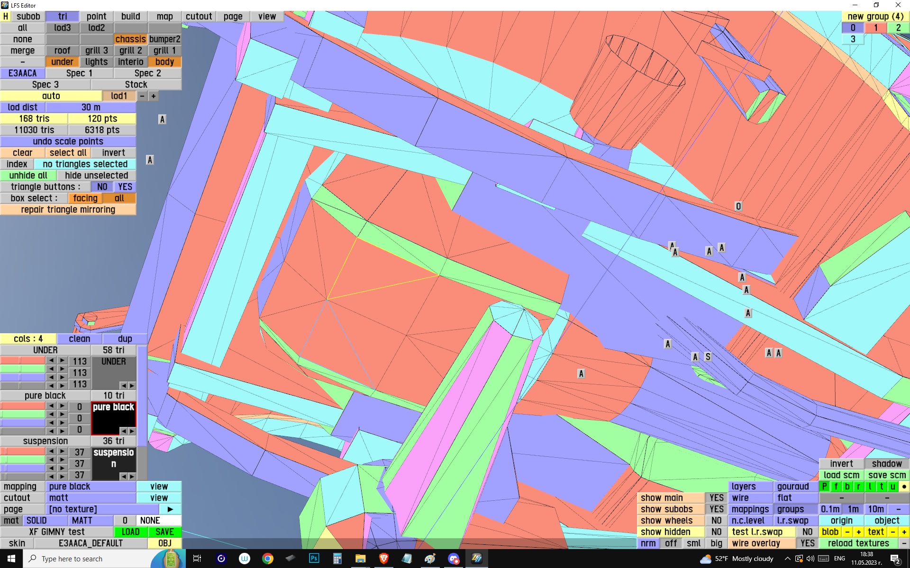Set triangle buttons to YES
Viewport: 910px width, 568px height.
coord(125,186)
